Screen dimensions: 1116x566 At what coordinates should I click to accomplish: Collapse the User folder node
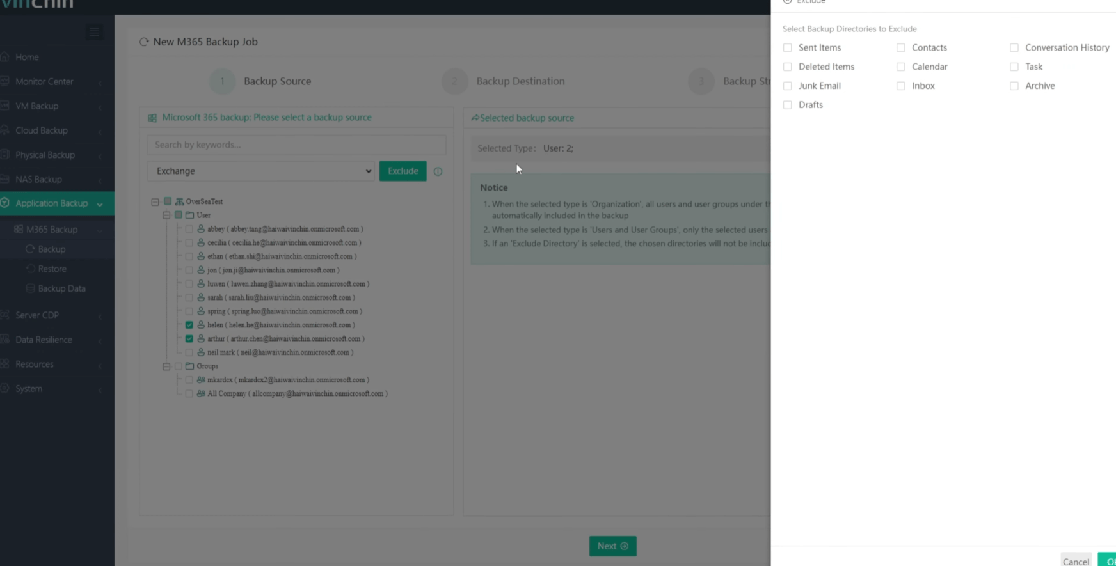tap(166, 216)
